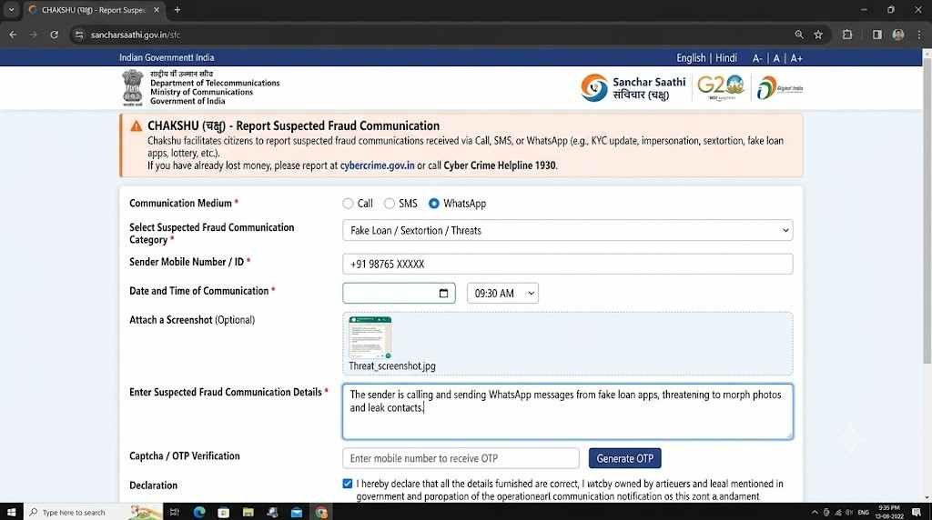This screenshot has width=932, height=520.
Task: Open the tab search chevron button
Action: coord(11,10)
